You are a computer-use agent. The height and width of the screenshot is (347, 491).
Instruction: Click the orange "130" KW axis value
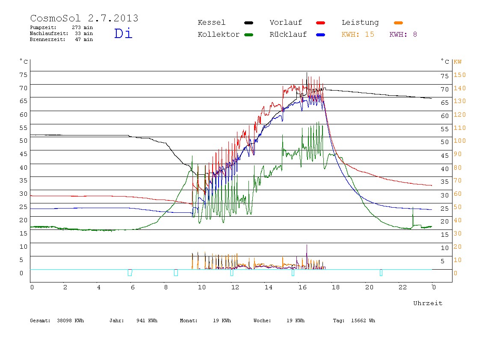tap(460, 101)
